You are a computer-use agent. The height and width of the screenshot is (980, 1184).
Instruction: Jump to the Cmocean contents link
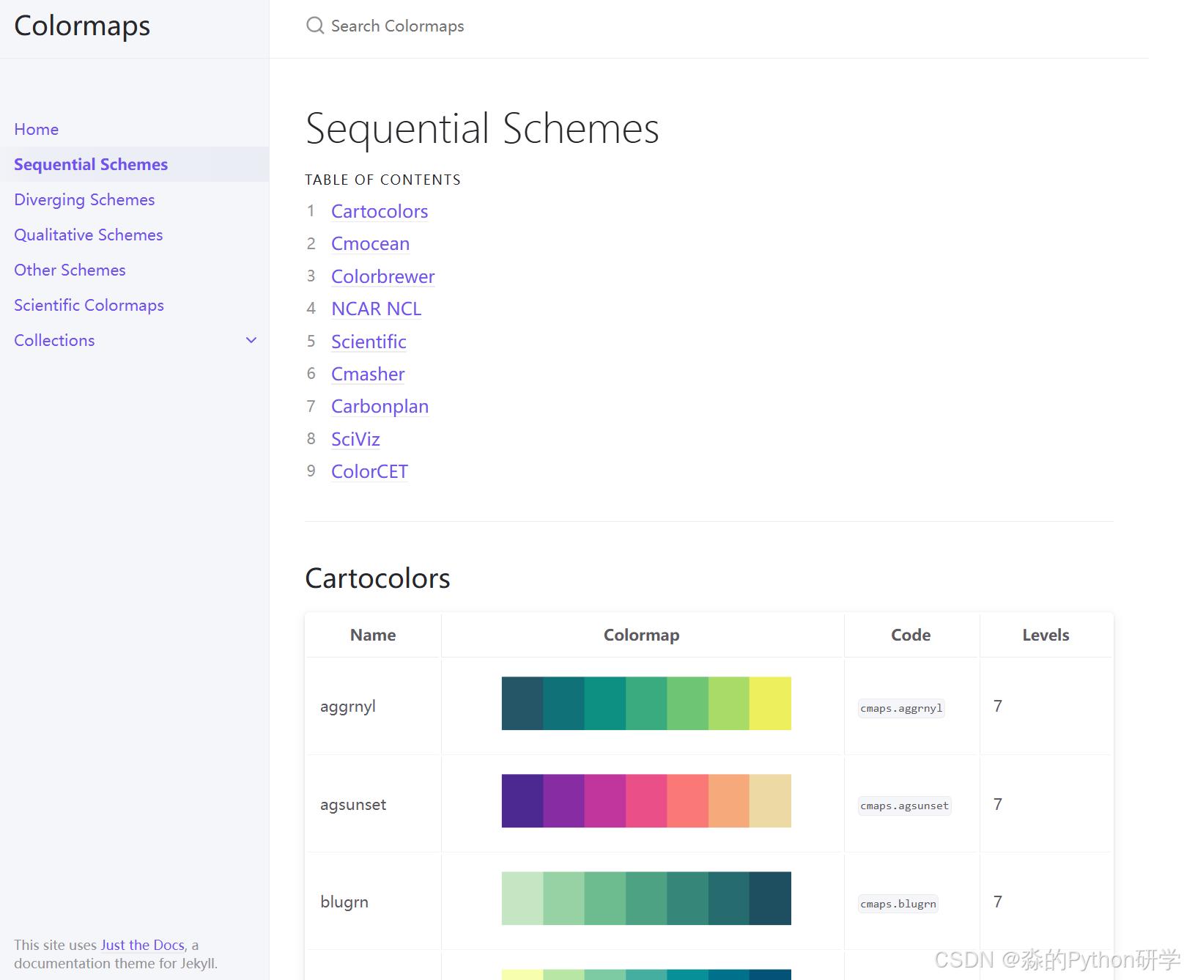(x=370, y=243)
